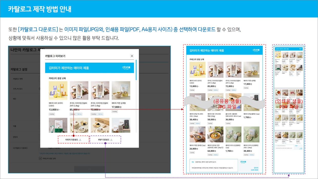Click 개별배송 tag under 85,800원 in modal
The width and height of the screenshot is (318, 179).
(x=79, y=114)
